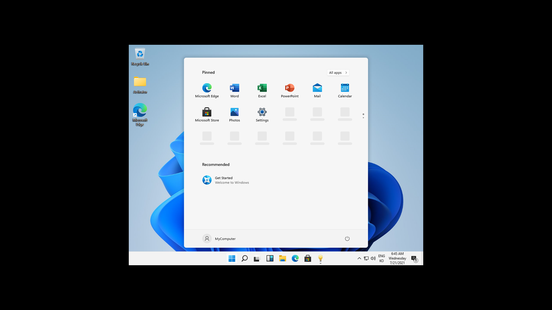The width and height of the screenshot is (552, 310).
Task: Select the Microsoft Edge desktop shortcut
Action: click(x=140, y=115)
